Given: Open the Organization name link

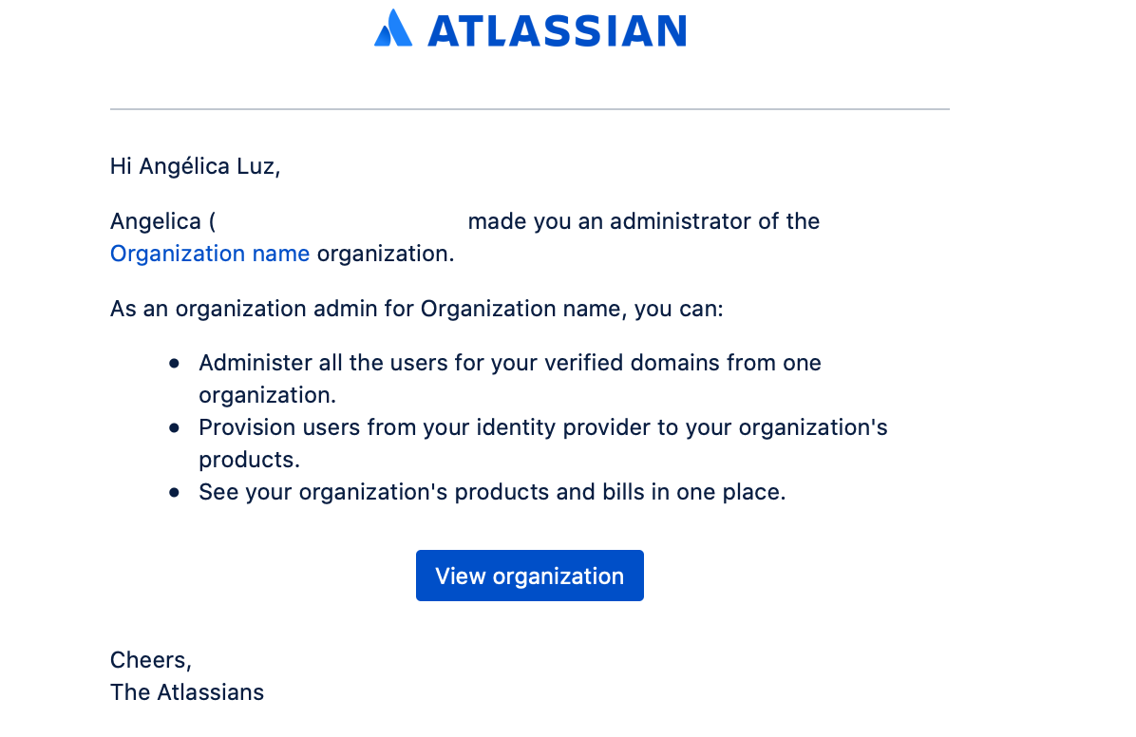Looking at the screenshot, I should click(209, 254).
